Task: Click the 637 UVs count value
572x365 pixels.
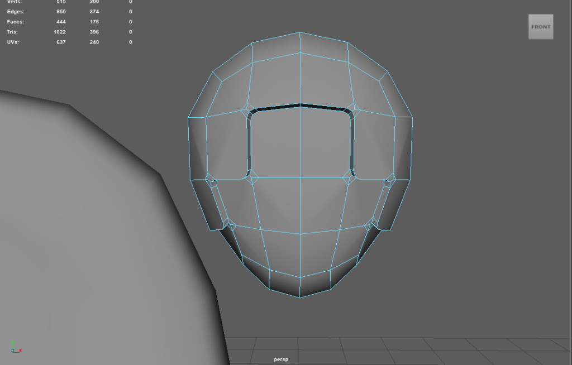Action: point(61,42)
